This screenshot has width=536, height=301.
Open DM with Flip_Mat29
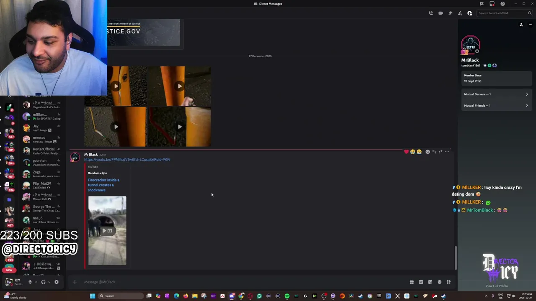point(42,185)
